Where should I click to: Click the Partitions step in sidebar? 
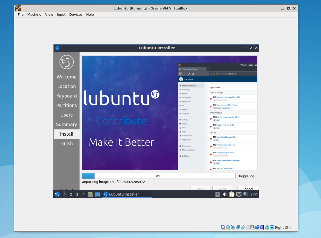[67, 105]
